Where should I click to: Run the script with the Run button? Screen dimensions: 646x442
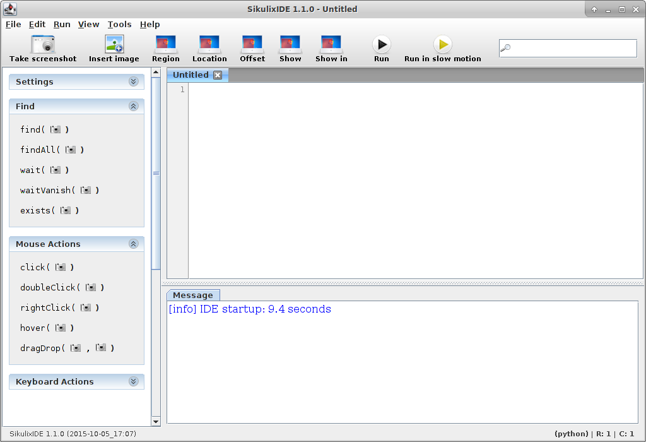pos(382,45)
